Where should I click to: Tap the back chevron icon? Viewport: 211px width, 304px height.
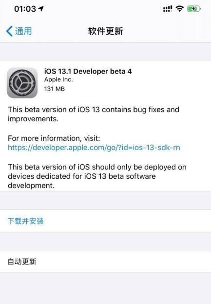9,31
